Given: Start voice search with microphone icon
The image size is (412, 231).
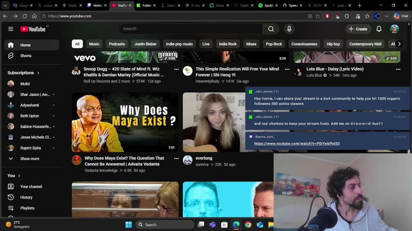Looking at the screenshot, I should pyautogui.click(x=289, y=29).
